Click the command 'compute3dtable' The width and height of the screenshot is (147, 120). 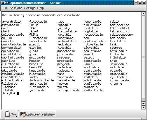pyautogui.click(x=14, y=44)
